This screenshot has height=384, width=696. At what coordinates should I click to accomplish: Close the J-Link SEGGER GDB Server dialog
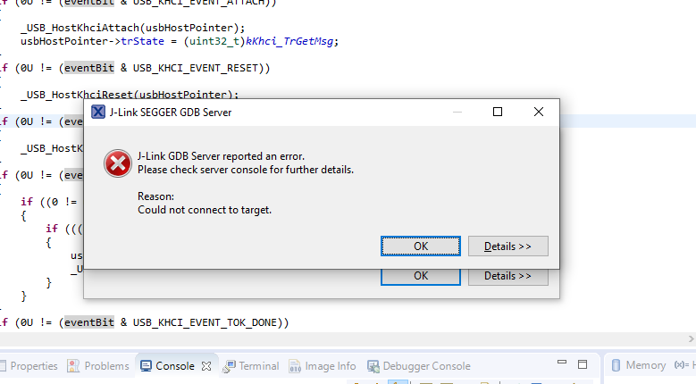tap(539, 112)
